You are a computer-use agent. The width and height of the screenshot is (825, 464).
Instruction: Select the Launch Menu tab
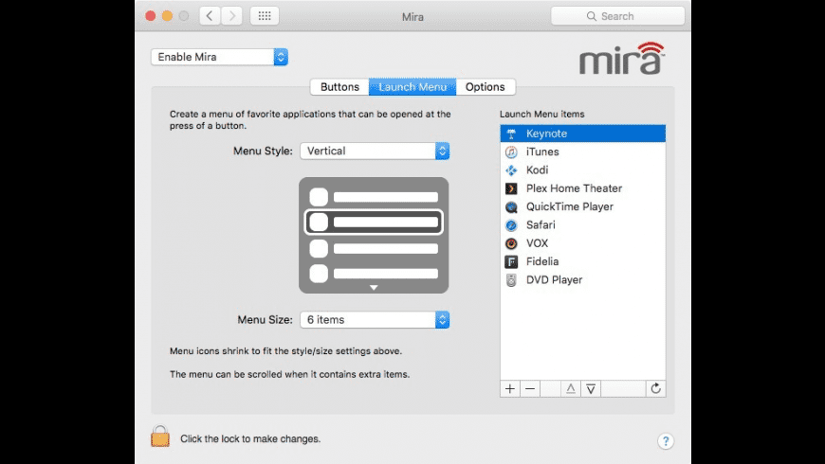pos(412,87)
